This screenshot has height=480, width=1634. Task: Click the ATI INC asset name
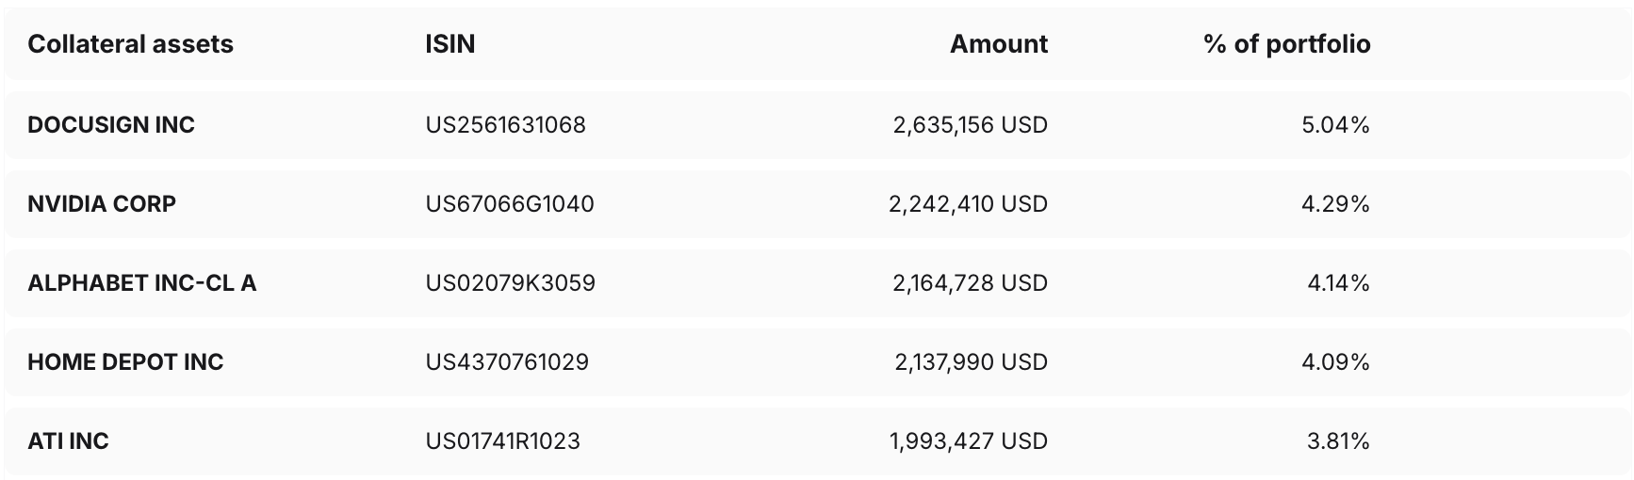[68, 441]
